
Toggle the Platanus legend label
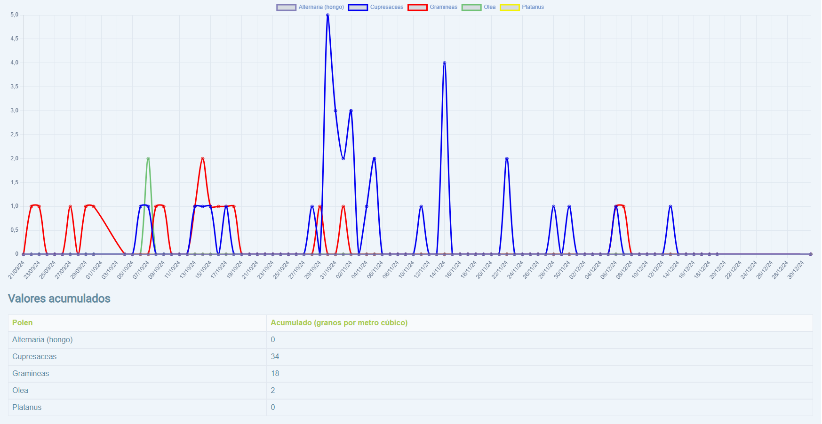533,7
